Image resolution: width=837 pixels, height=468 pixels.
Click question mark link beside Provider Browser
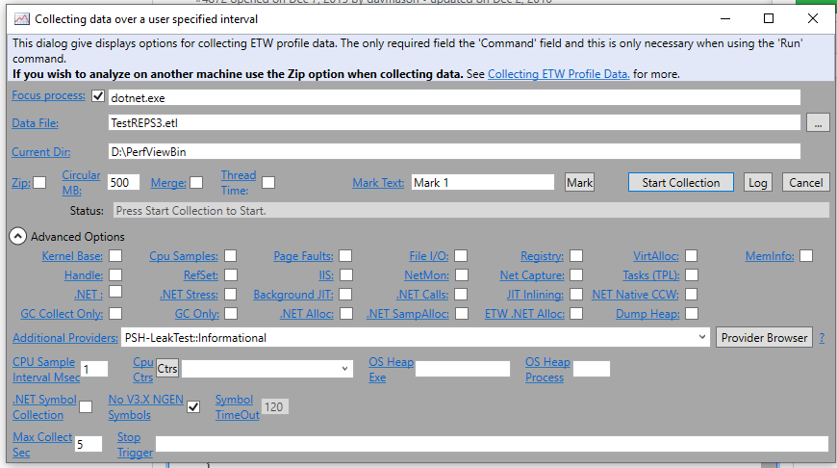click(822, 338)
